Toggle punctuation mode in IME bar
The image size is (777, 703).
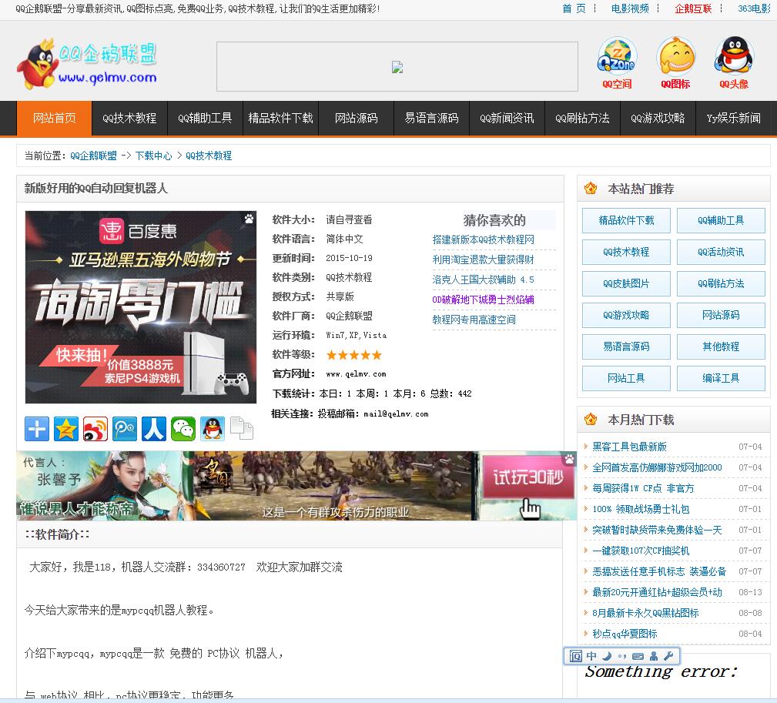click(622, 656)
